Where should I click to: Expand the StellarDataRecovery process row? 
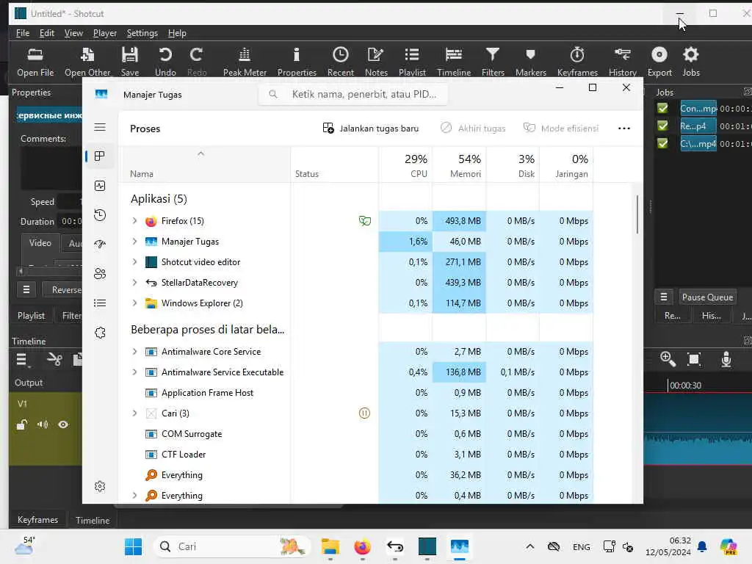[x=135, y=283]
